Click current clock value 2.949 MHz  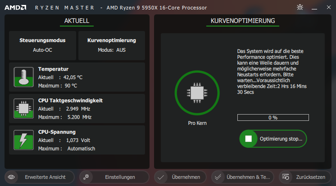click(x=78, y=109)
